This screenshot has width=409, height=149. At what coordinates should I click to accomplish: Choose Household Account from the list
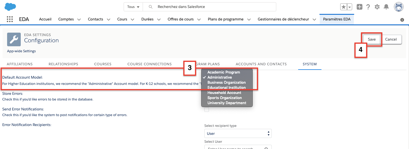pyautogui.click(x=224, y=93)
